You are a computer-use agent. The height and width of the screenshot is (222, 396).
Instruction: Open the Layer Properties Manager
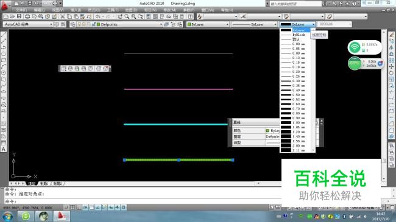coord(72,24)
